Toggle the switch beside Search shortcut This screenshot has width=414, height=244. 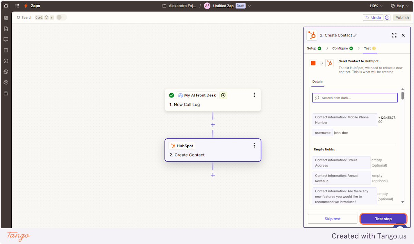61,17
